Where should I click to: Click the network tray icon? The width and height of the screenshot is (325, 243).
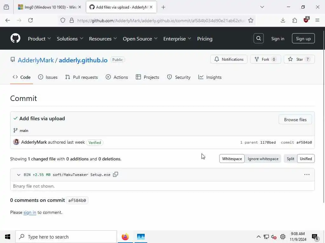266,237
